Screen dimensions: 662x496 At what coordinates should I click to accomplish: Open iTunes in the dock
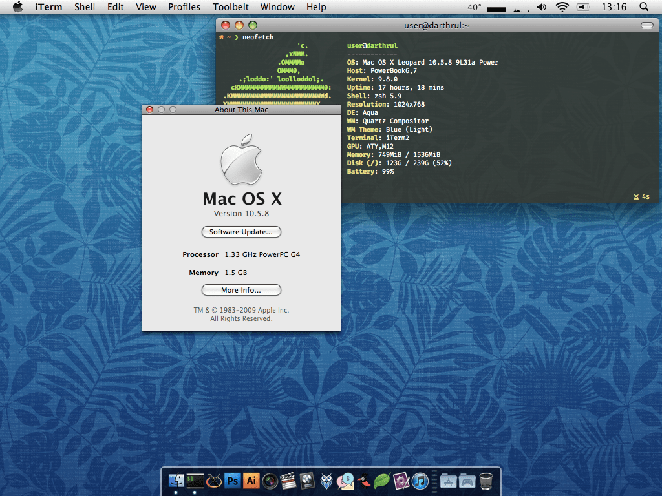point(420,480)
